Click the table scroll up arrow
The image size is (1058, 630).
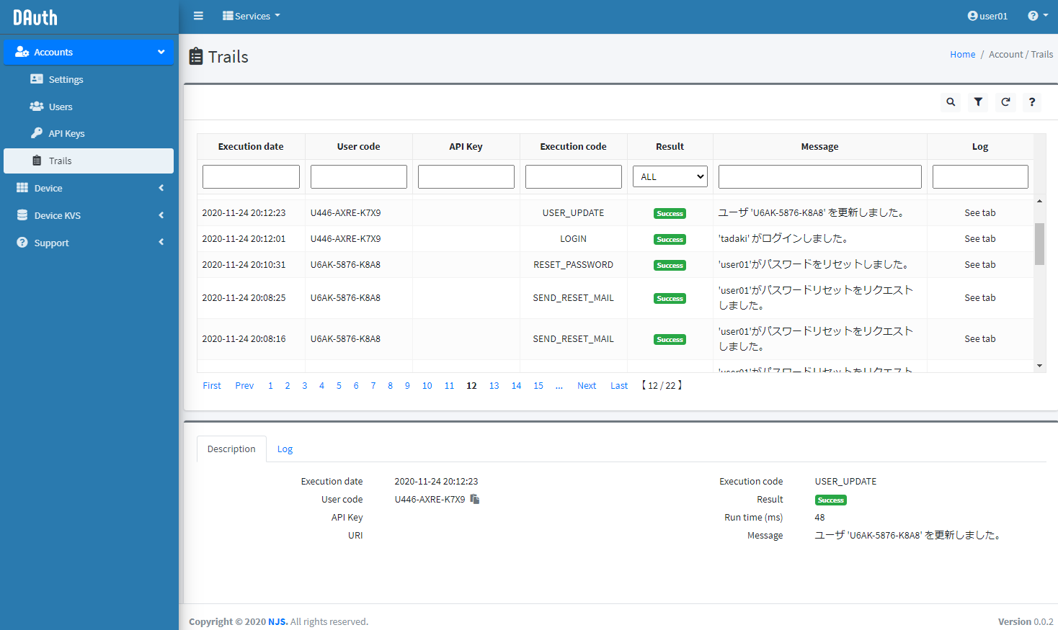1039,201
